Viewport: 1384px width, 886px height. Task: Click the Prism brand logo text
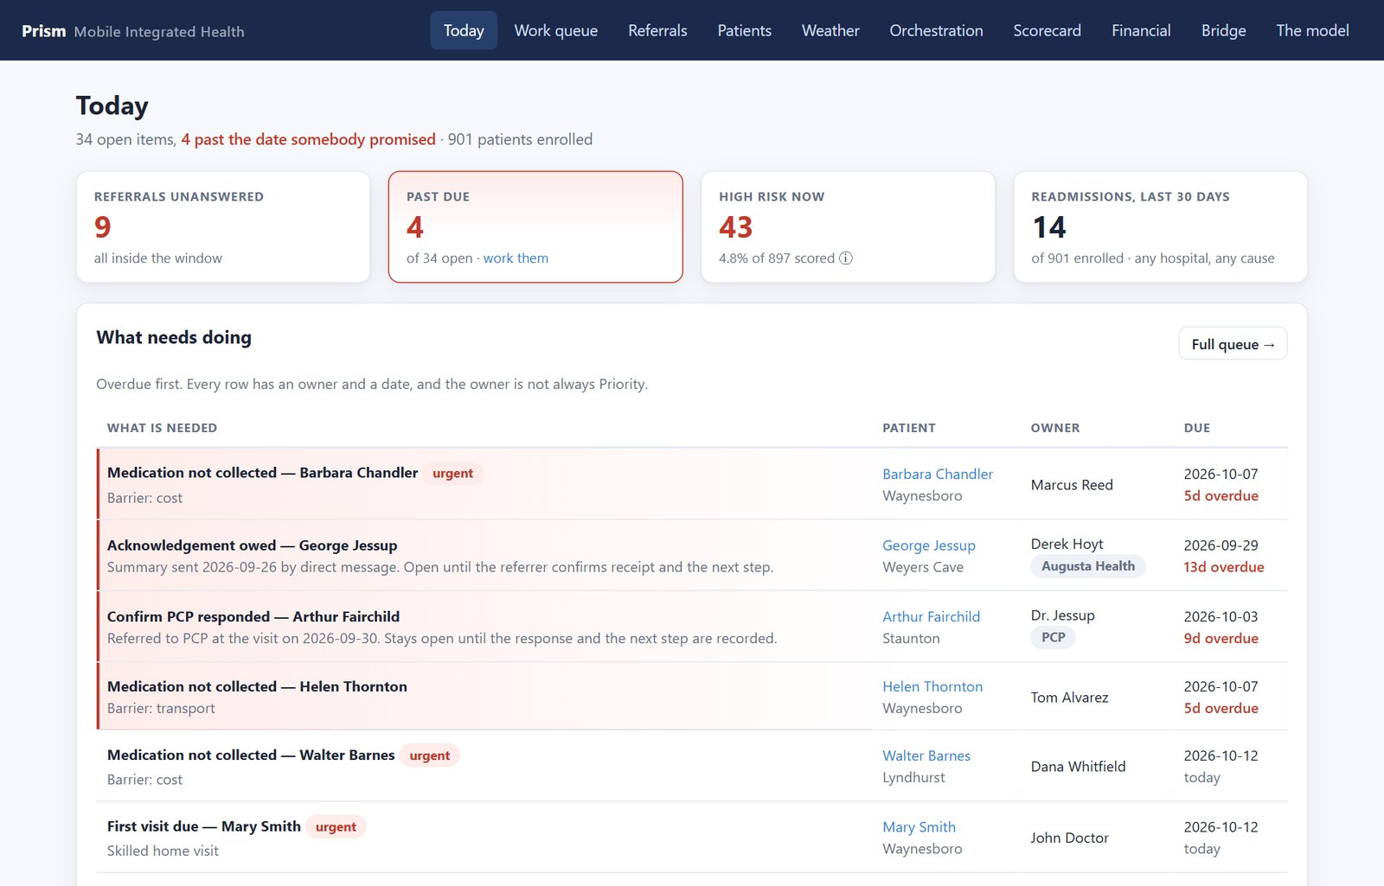(44, 31)
